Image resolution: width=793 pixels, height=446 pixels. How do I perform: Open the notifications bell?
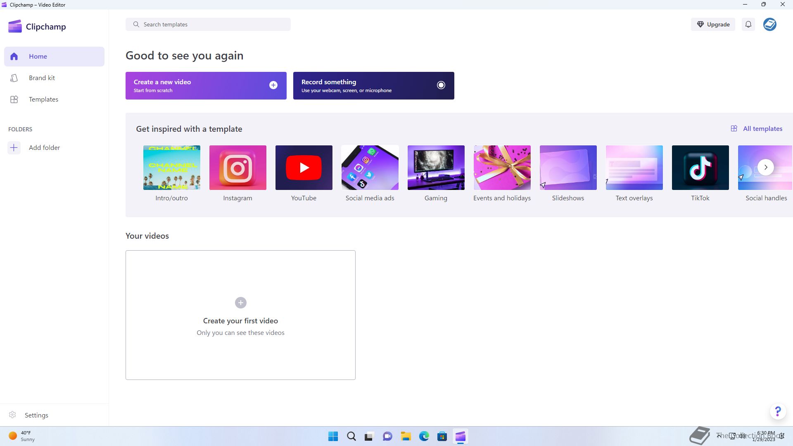pos(748,24)
